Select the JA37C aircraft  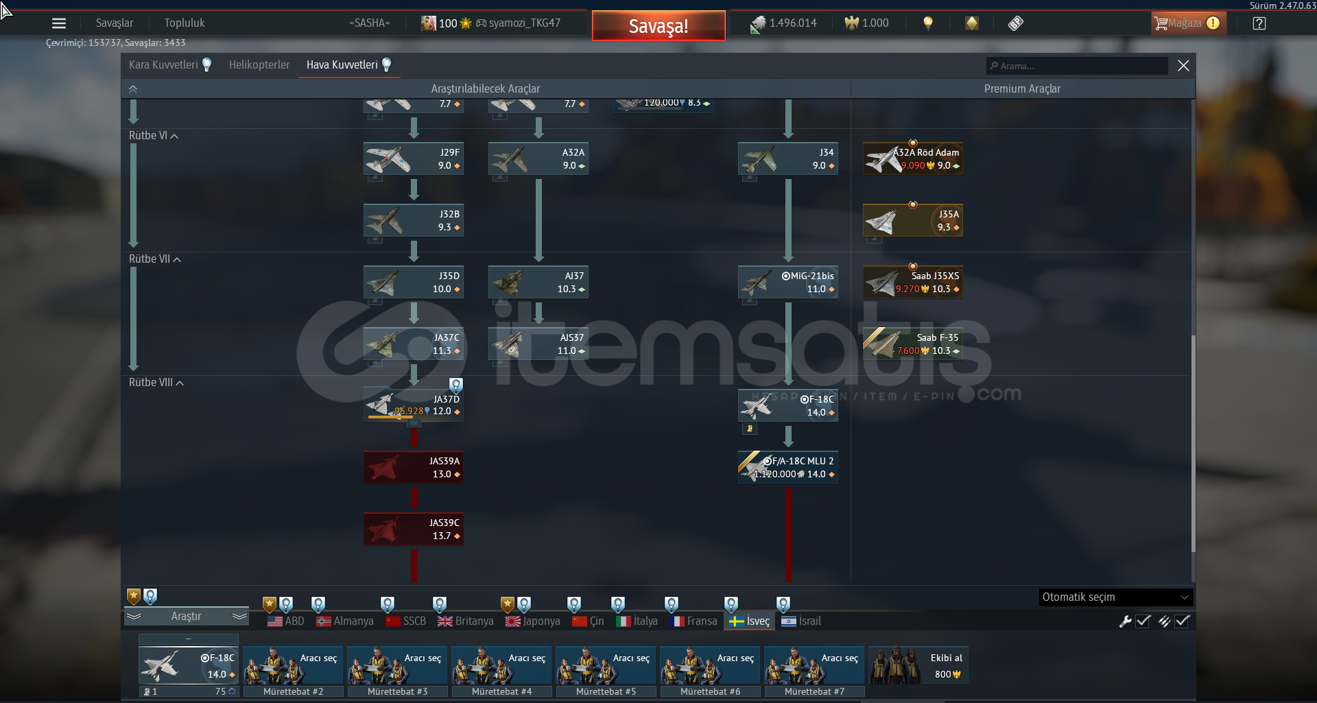pyautogui.click(x=414, y=344)
